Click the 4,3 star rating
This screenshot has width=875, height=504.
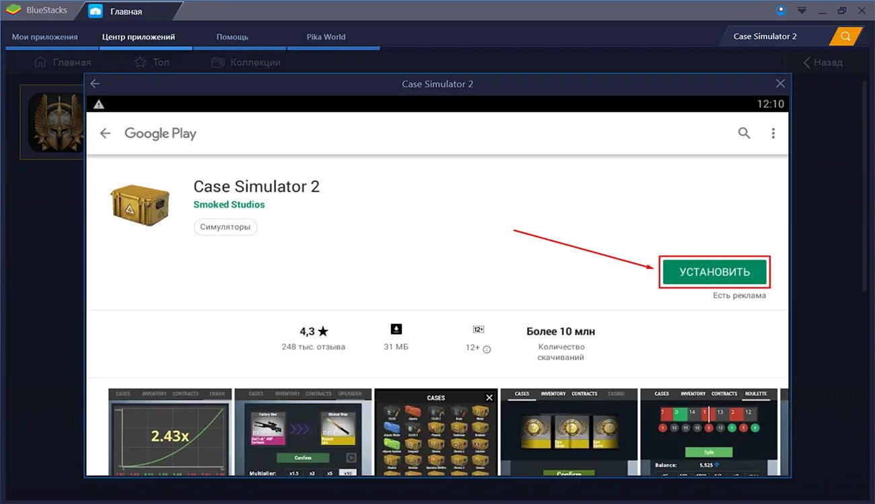[x=314, y=331]
